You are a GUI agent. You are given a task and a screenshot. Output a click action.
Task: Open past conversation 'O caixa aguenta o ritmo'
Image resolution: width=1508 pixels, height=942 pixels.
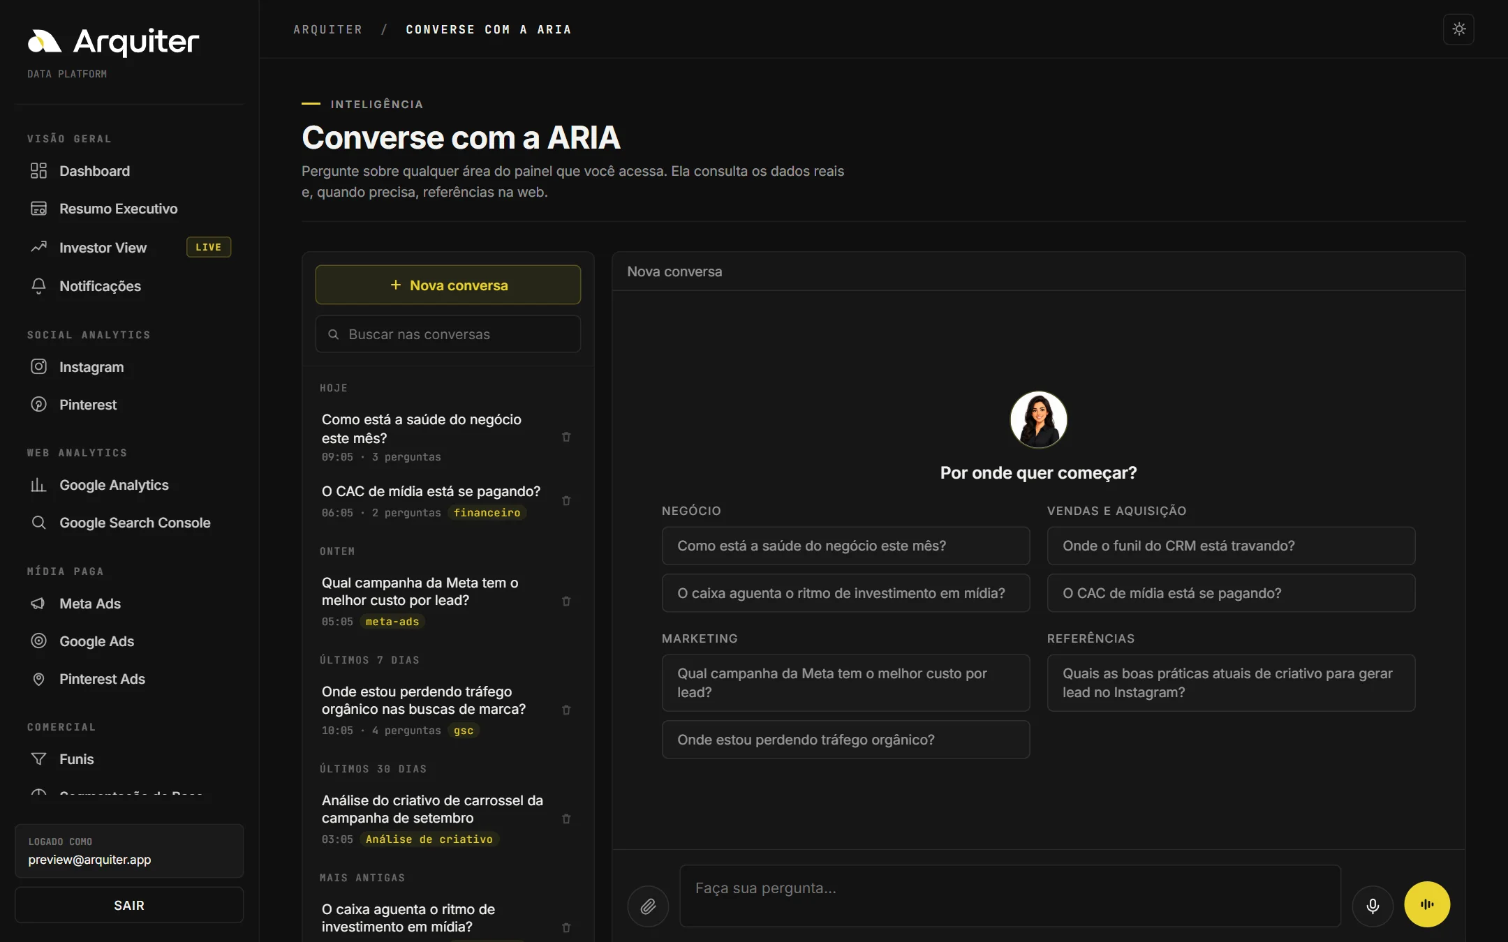coord(433,919)
